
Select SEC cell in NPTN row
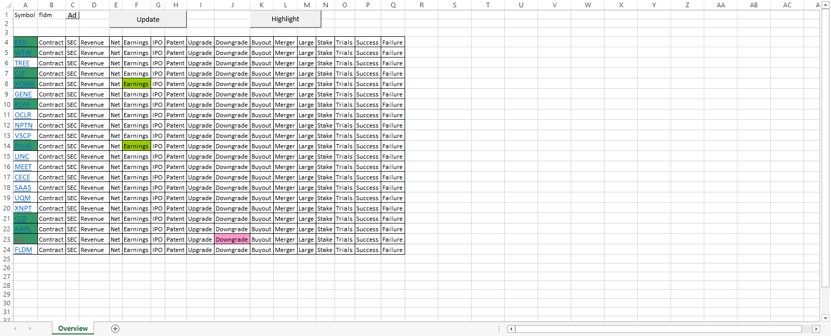[72, 125]
